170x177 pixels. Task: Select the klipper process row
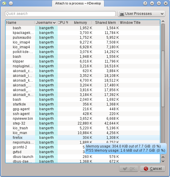coord(83,61)
